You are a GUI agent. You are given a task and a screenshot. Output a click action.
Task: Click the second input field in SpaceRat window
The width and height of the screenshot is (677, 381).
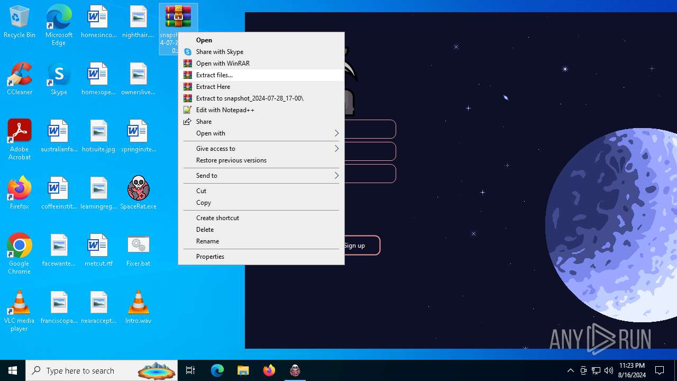tap(370, 151)
